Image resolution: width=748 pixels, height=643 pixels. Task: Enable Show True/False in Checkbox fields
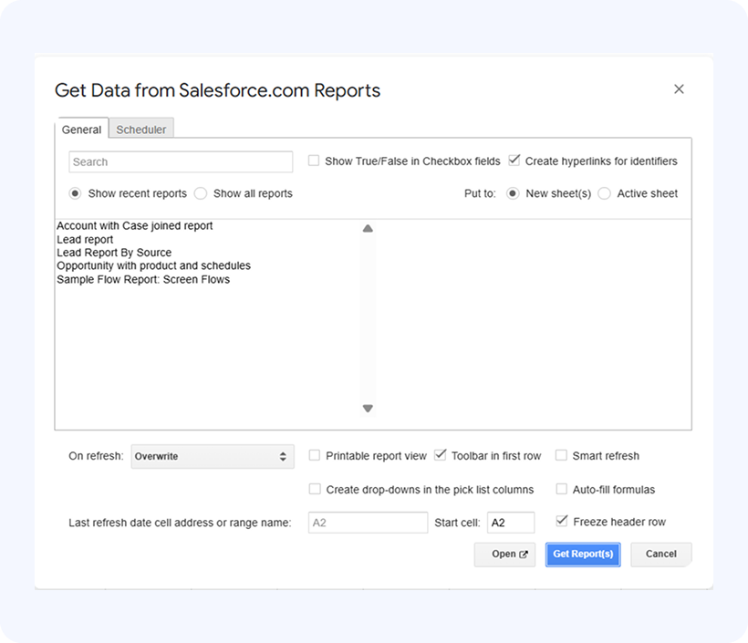(x=314, y=161)
